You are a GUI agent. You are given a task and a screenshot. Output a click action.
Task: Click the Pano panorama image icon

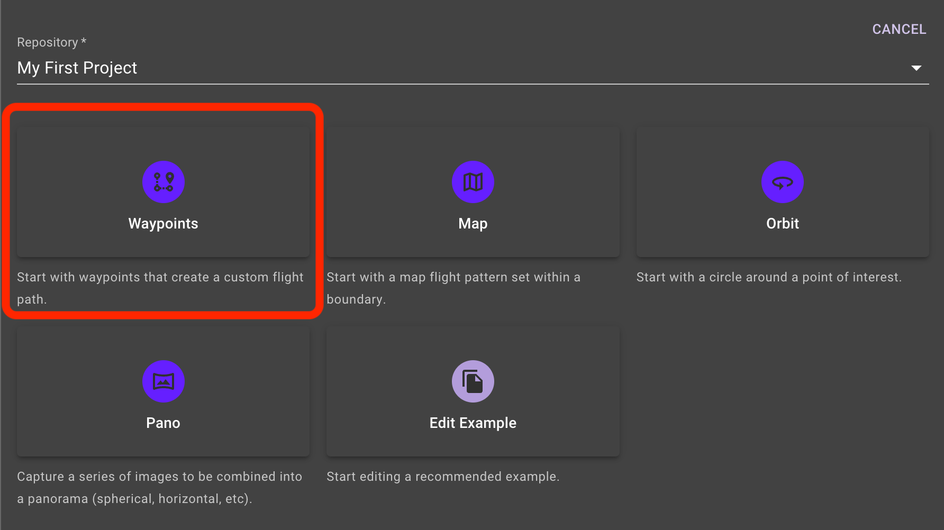(x=164, y=381)
